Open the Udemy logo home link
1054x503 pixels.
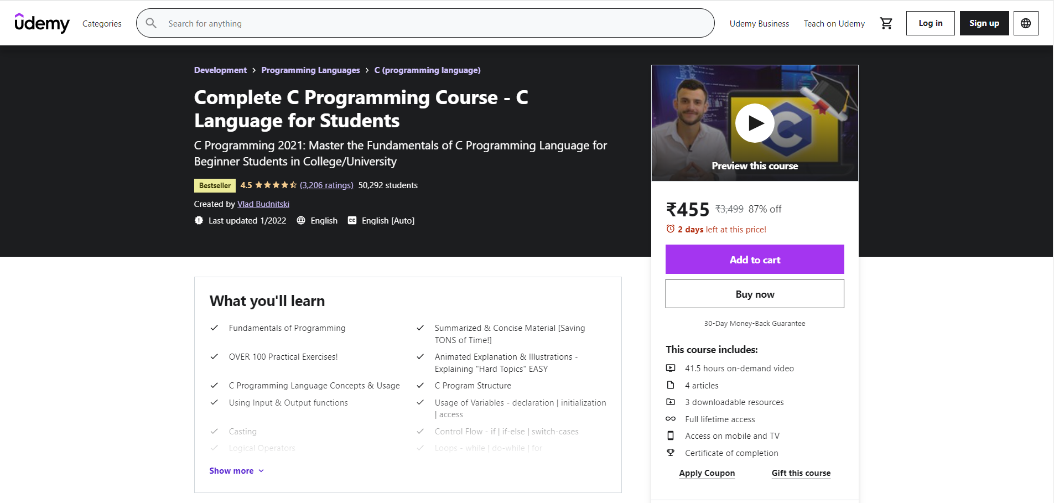(42, 23)
